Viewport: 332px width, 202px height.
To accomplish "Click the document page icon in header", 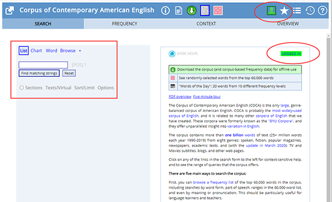I will [x=179, y=10].
